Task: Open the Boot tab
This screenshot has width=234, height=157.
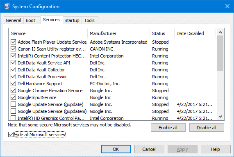Action: point(30,20)
